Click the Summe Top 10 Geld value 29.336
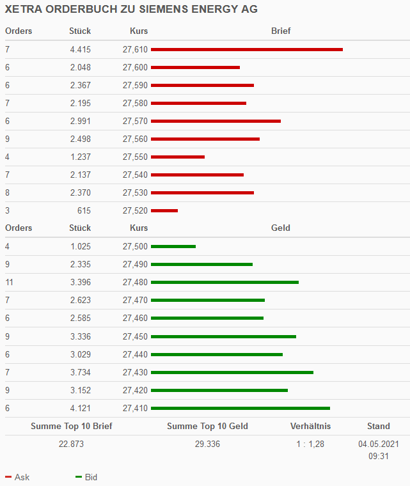This screenshot has width=410, height=486. [x=207, y=444]
